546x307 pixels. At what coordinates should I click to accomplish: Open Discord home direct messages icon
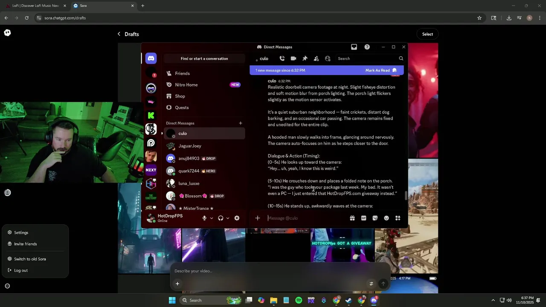(x=151, y=58)
